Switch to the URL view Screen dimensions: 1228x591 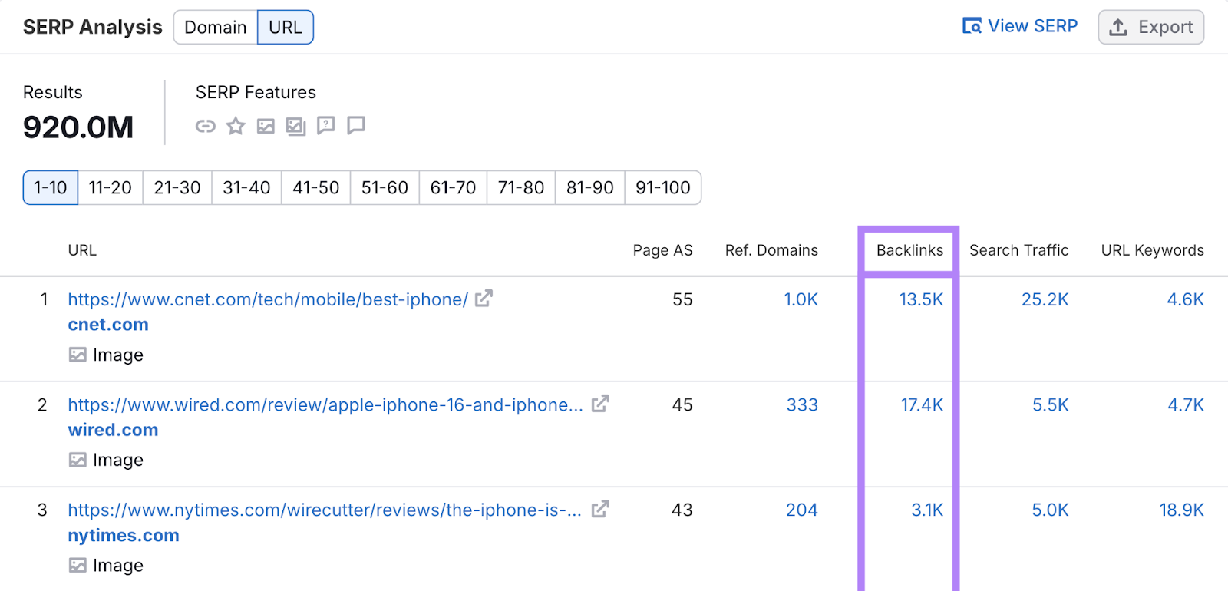point(286,28)
